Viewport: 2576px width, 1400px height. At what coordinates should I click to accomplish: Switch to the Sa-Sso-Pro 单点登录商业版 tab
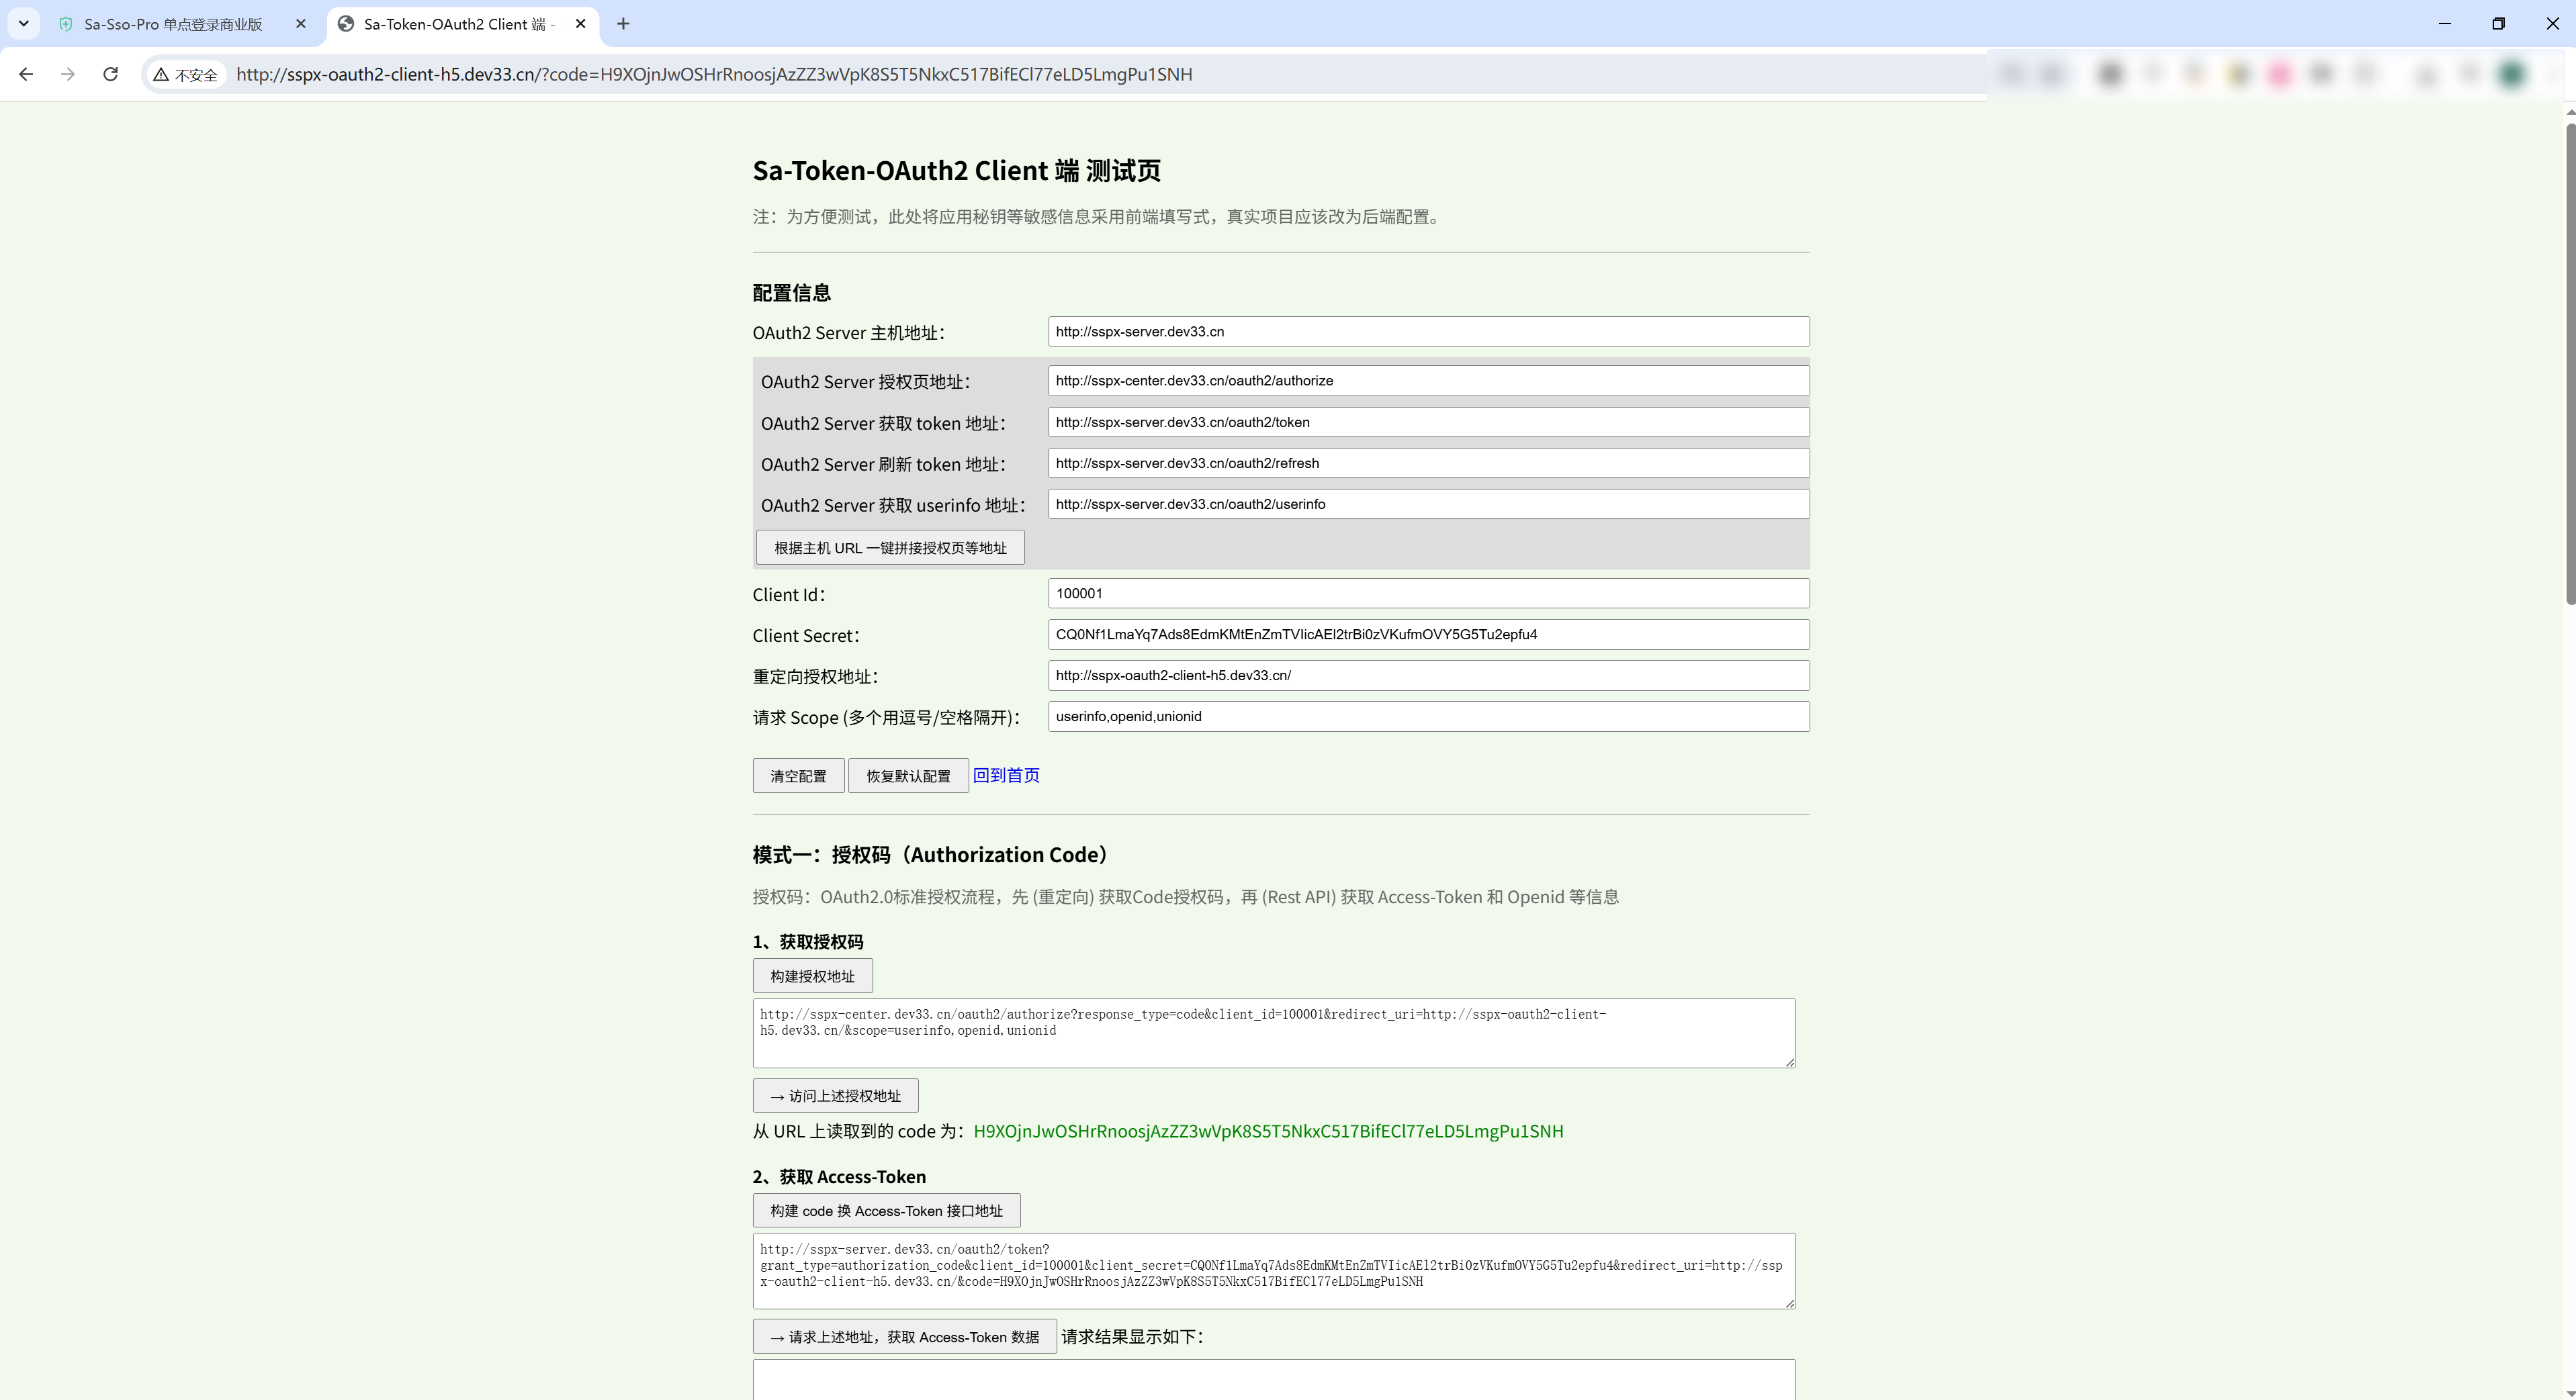click(x=172, y=24)
